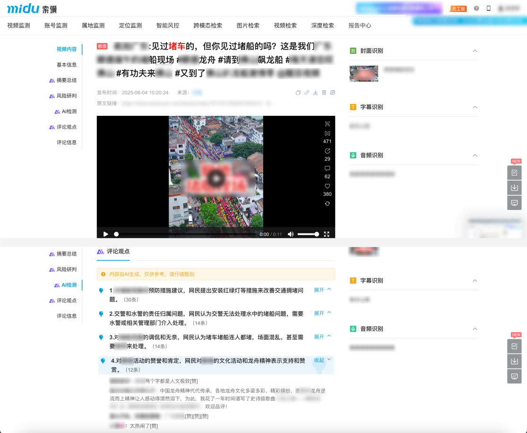Image resolution: width=527 pixels, height=433 pixels.
Task: Collapse the 封面识别 panel
Action: (x=475, y=51)
